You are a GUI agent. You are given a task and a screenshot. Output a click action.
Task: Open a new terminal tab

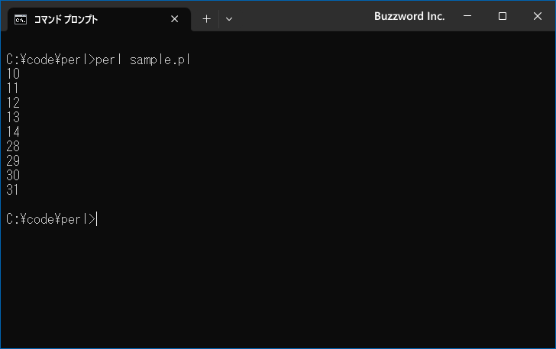pyautogui.click(x=206, y=19)
